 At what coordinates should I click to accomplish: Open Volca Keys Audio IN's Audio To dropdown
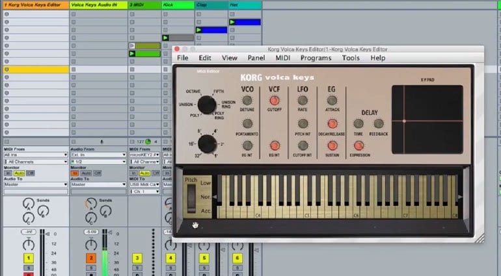pyautogui.click(x=98, y=184)
